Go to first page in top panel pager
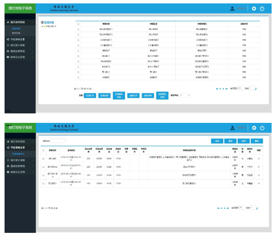The height and width of the screenshot is (234, 275). [217, 89]
